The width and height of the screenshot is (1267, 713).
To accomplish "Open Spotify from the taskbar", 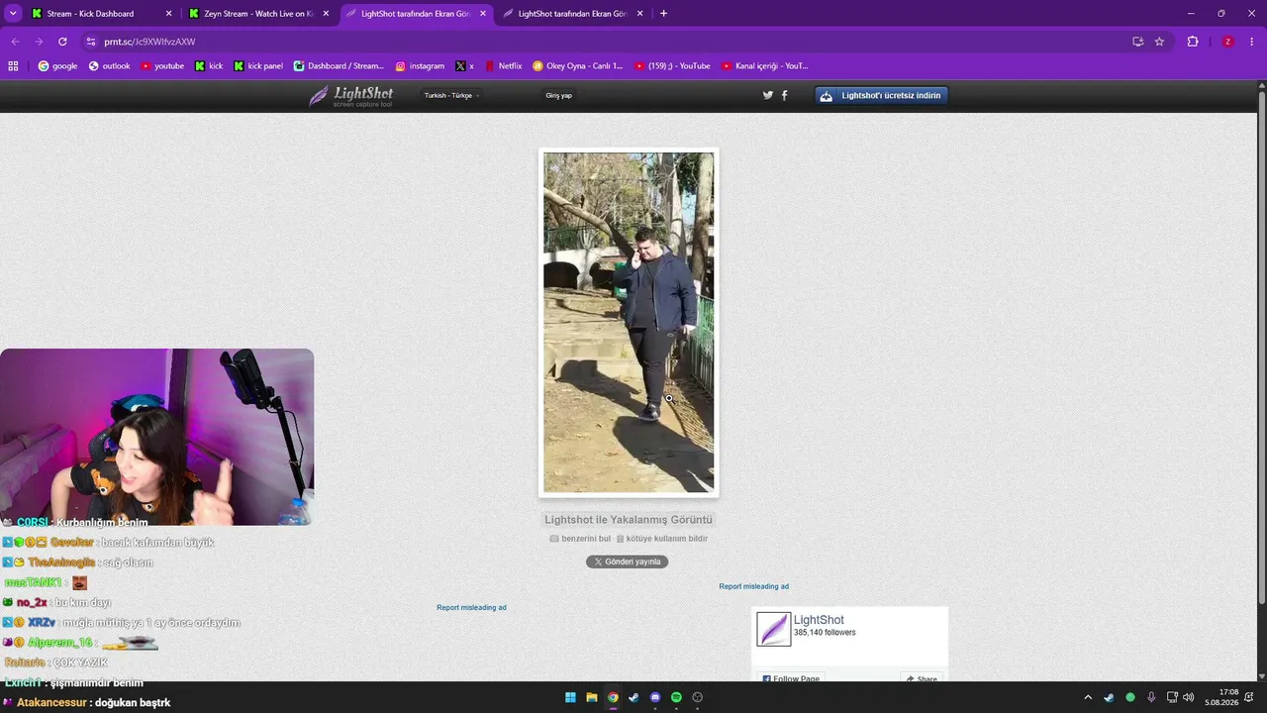I will [x=676, y=697].
